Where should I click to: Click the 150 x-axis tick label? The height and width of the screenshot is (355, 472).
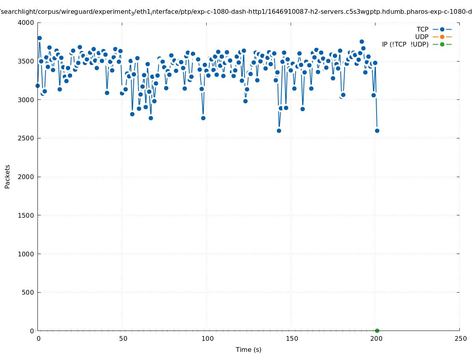tap(291, 339)
